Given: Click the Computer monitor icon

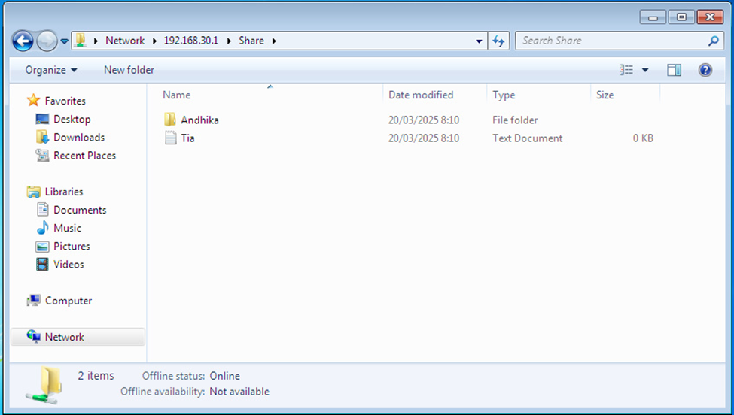Looking at the screenshot, I should click(33, 301).
